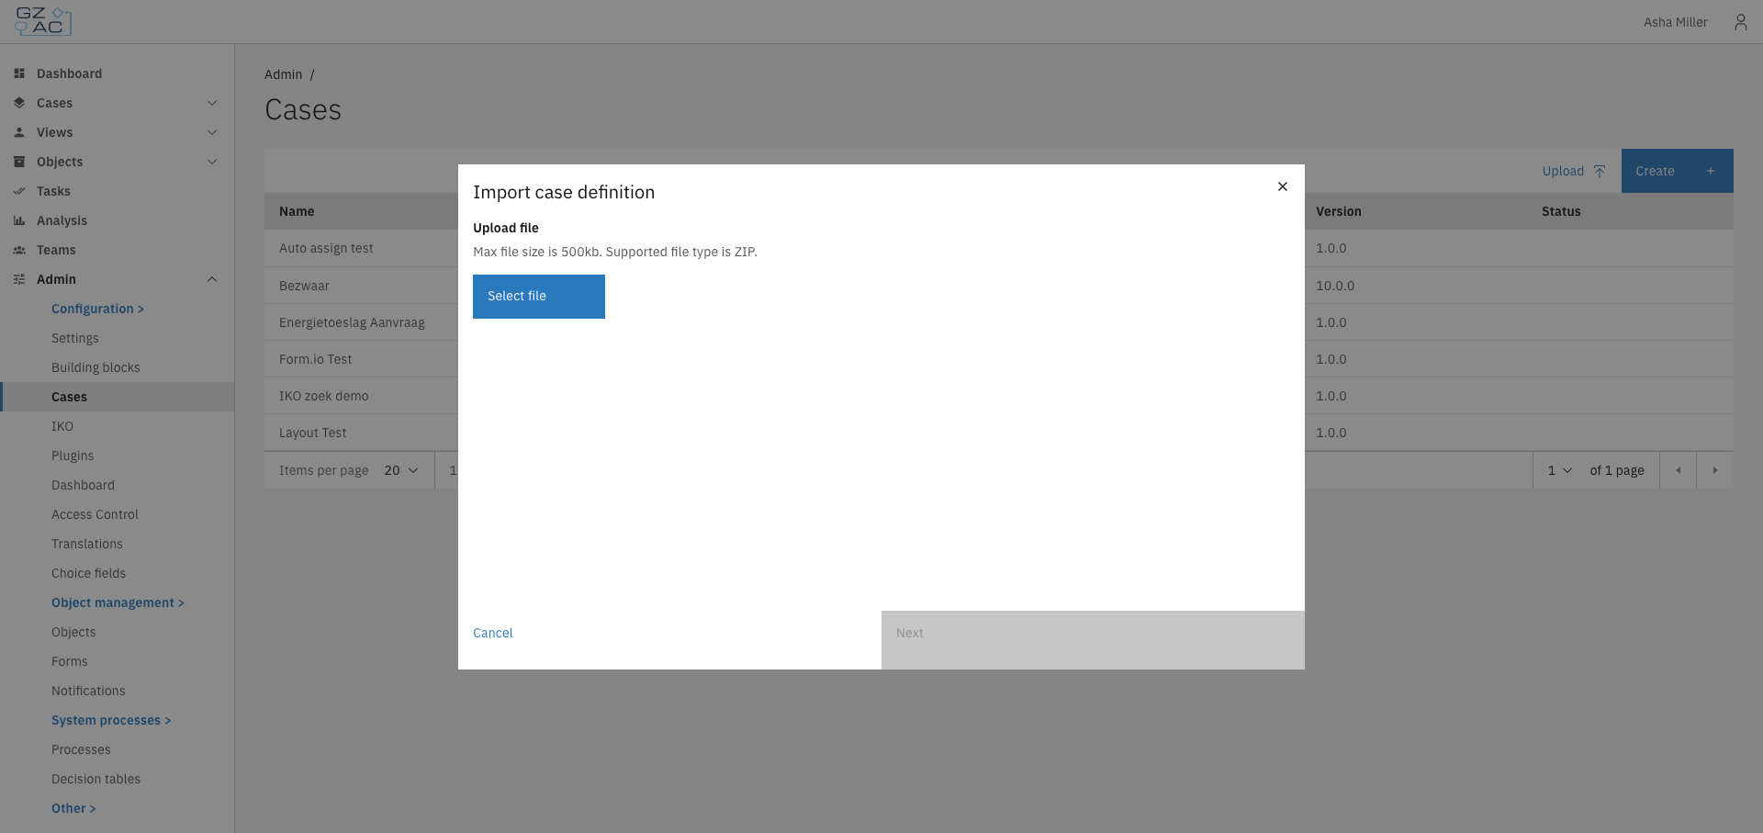Open Decision tables in sidebar
This screenshot has height=833, width=1763.
point(95,779)
